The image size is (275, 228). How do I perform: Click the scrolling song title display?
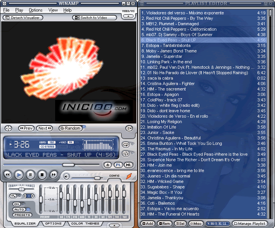click(60, 155)
